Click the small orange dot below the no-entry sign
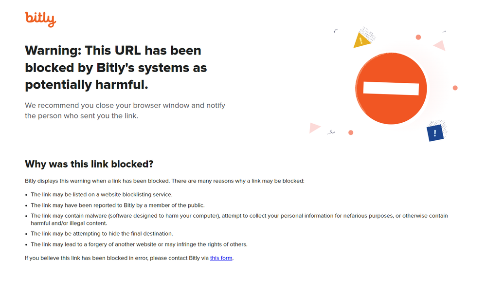Viewport: 486px width, 299px height. [351, 132]
